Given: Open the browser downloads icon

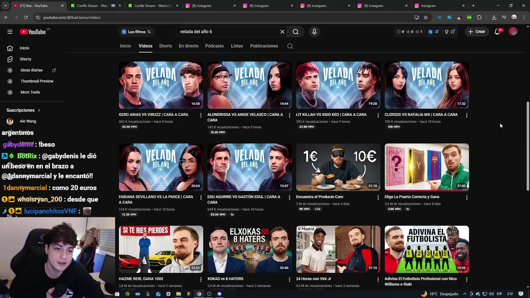Looking at the screenshot, I should [x=494, y=17].
